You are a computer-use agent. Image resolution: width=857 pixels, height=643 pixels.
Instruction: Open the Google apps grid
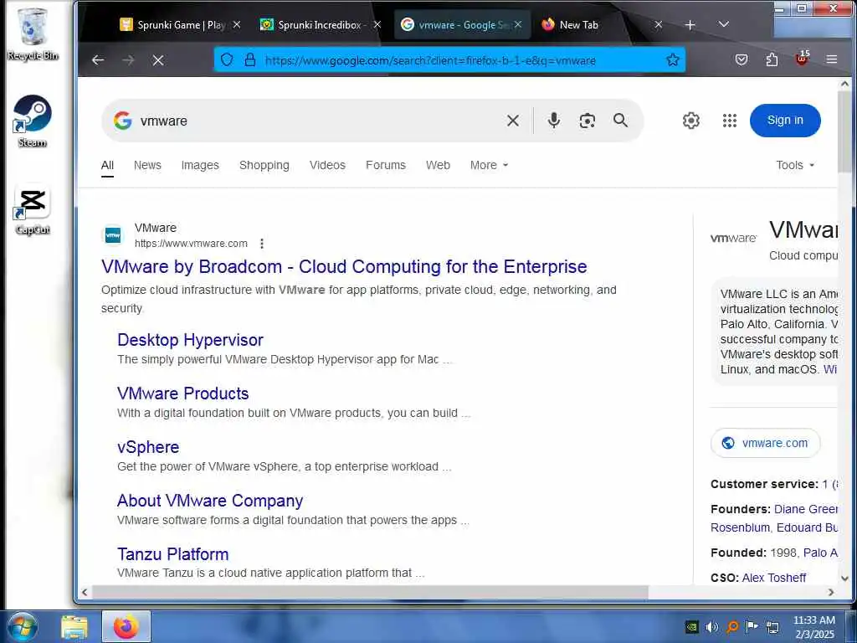[730, 121]
